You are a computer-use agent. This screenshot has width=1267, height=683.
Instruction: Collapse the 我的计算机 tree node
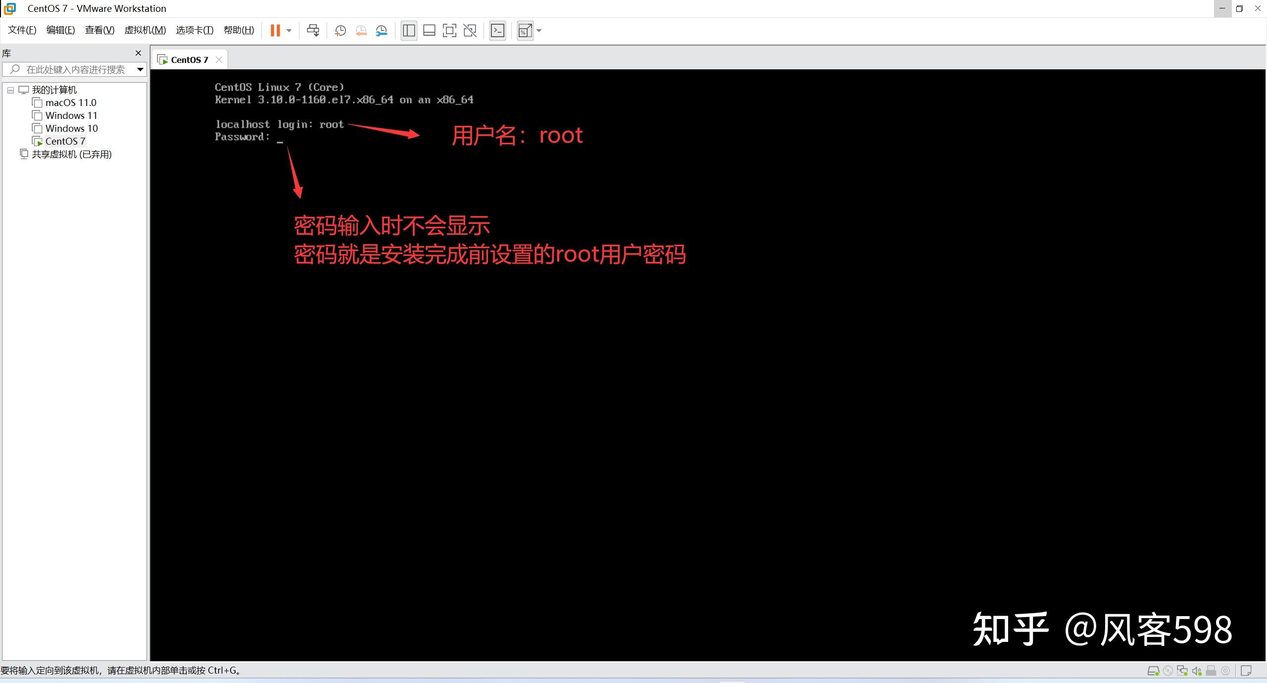(10, 90)
